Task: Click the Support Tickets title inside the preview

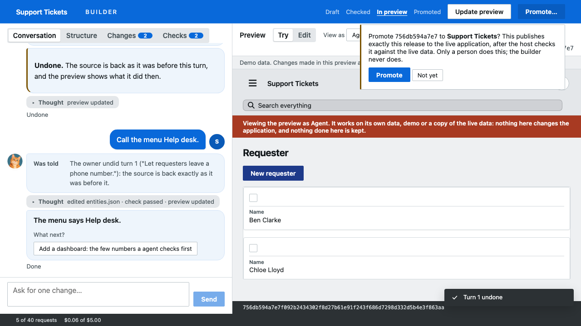Action: [x=293, y=83]
